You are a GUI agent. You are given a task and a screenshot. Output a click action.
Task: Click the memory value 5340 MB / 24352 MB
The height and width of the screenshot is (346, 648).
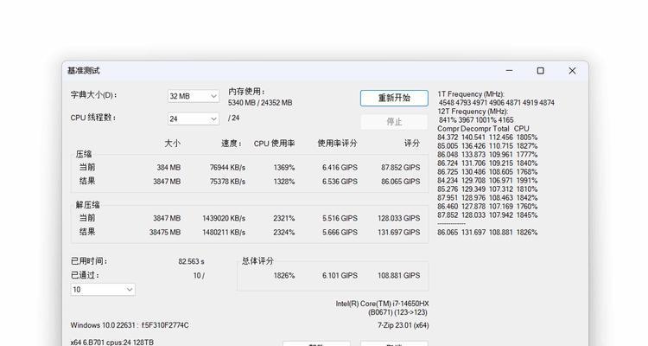pos(260,103)
